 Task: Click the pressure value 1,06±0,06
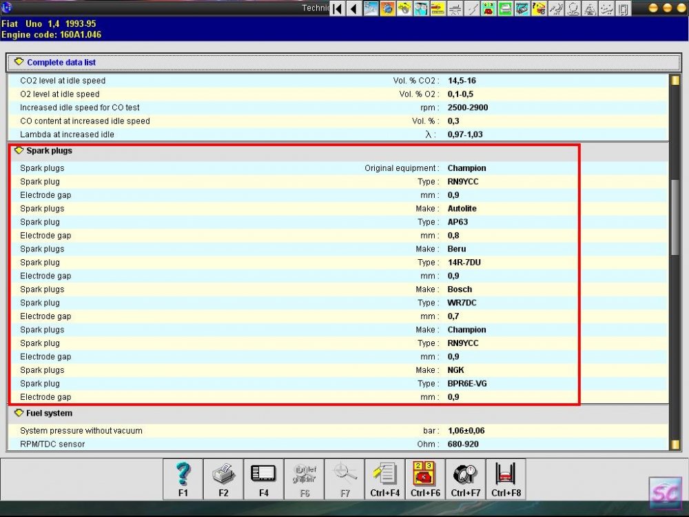click(466, 431)
